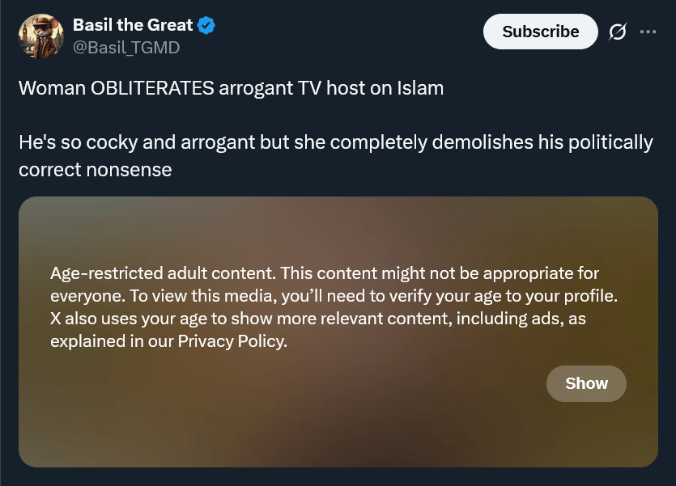Open the Grok slashed-circle icon
676x486 pixels.
(617, 32)
